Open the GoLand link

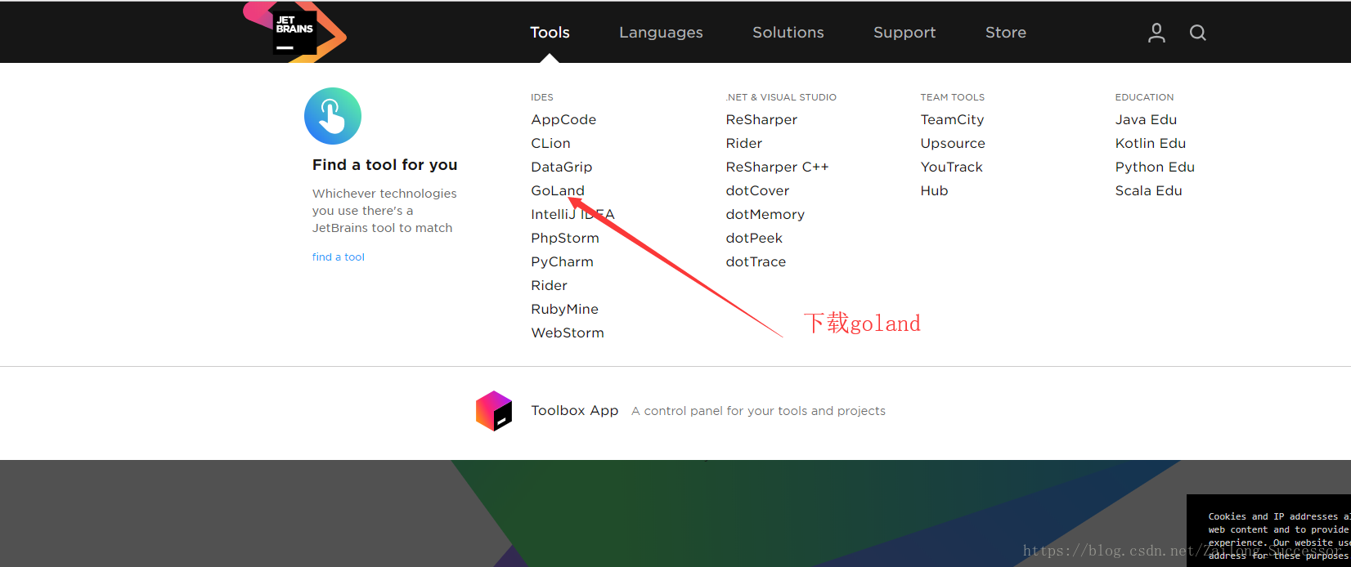(x=558, y=190)
